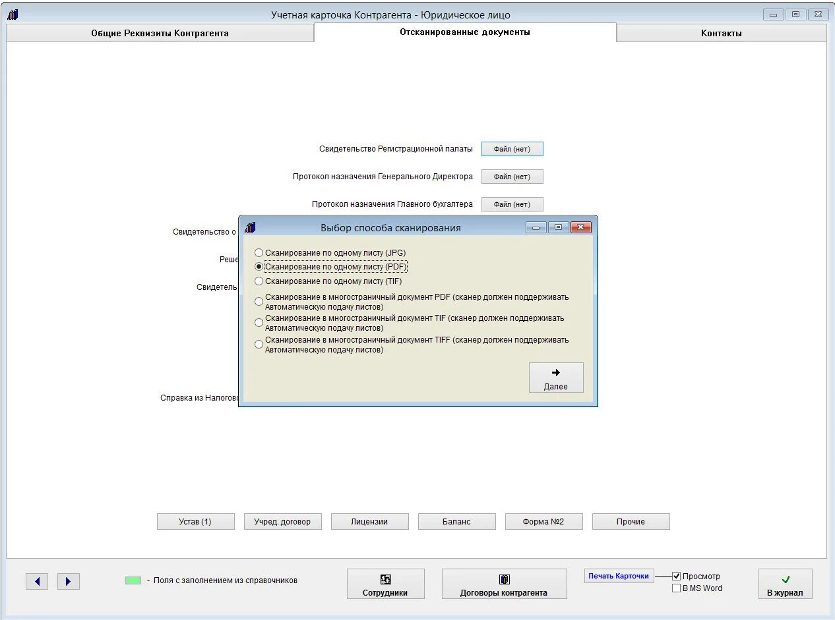Viewport: 835px width, 620px height.
Task: Click В журнал checkmark button
Action: pyautogui.click(x=785, y=584)
